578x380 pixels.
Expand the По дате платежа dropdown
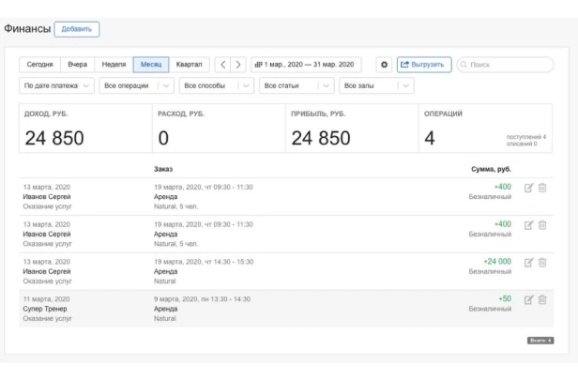pyautogui.click(x=58, y=85)
